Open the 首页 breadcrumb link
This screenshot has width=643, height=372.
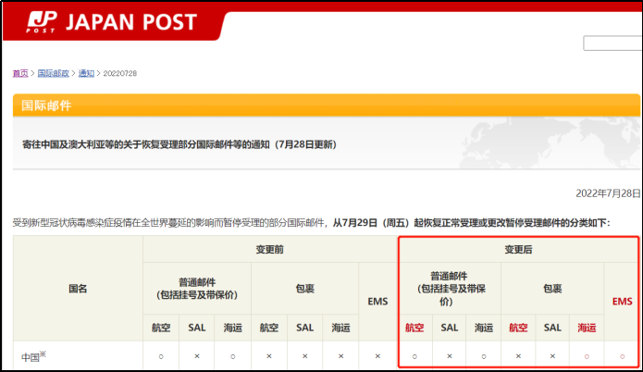[x=19, y=73]
